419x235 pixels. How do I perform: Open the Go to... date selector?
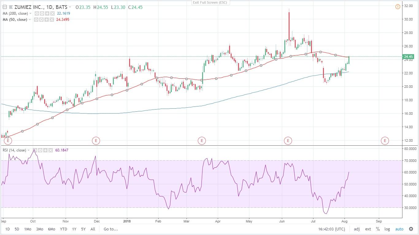[110, 229]
